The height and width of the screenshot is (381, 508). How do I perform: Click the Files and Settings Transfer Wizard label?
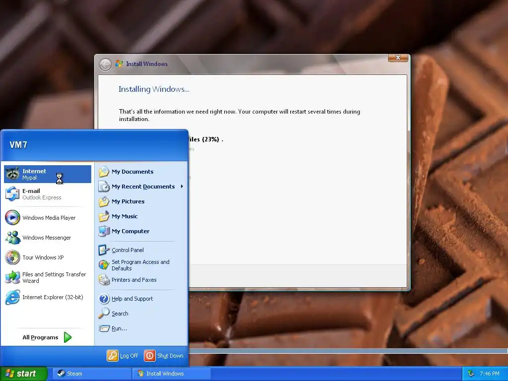pos(54,277)
